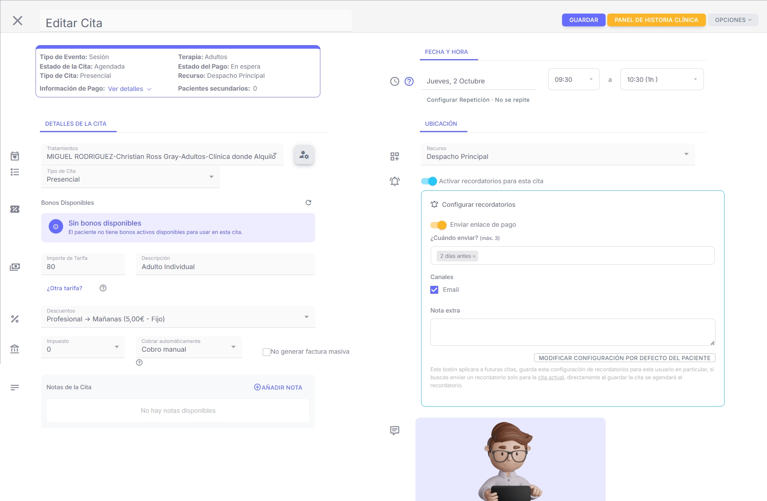The height and width of the screenshot is (501, 767).
Task: Open the OPCIONES menu
Action: pos(733,20)
